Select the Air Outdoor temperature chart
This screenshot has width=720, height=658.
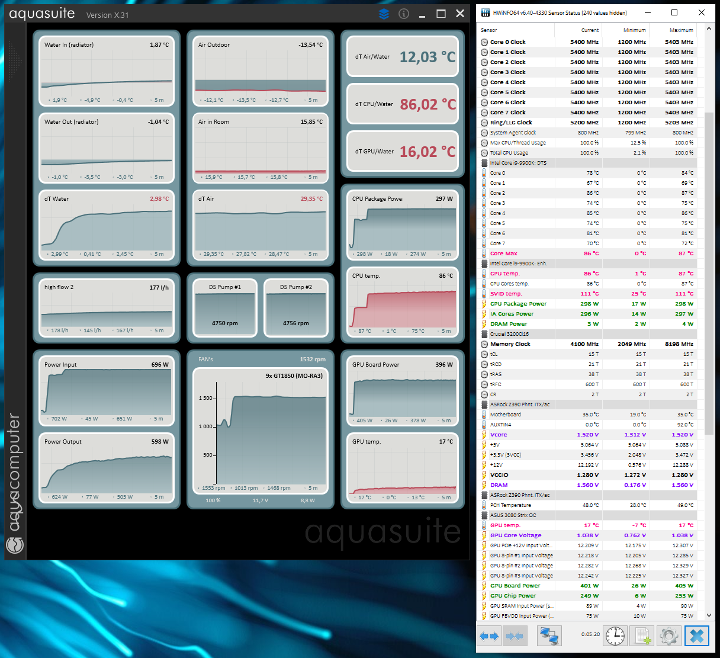pyautogui.click(x=261, y=72)
